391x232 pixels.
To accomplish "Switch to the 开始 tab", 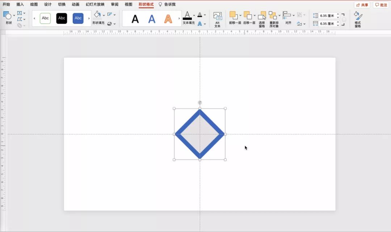I will tap(6, 4).
